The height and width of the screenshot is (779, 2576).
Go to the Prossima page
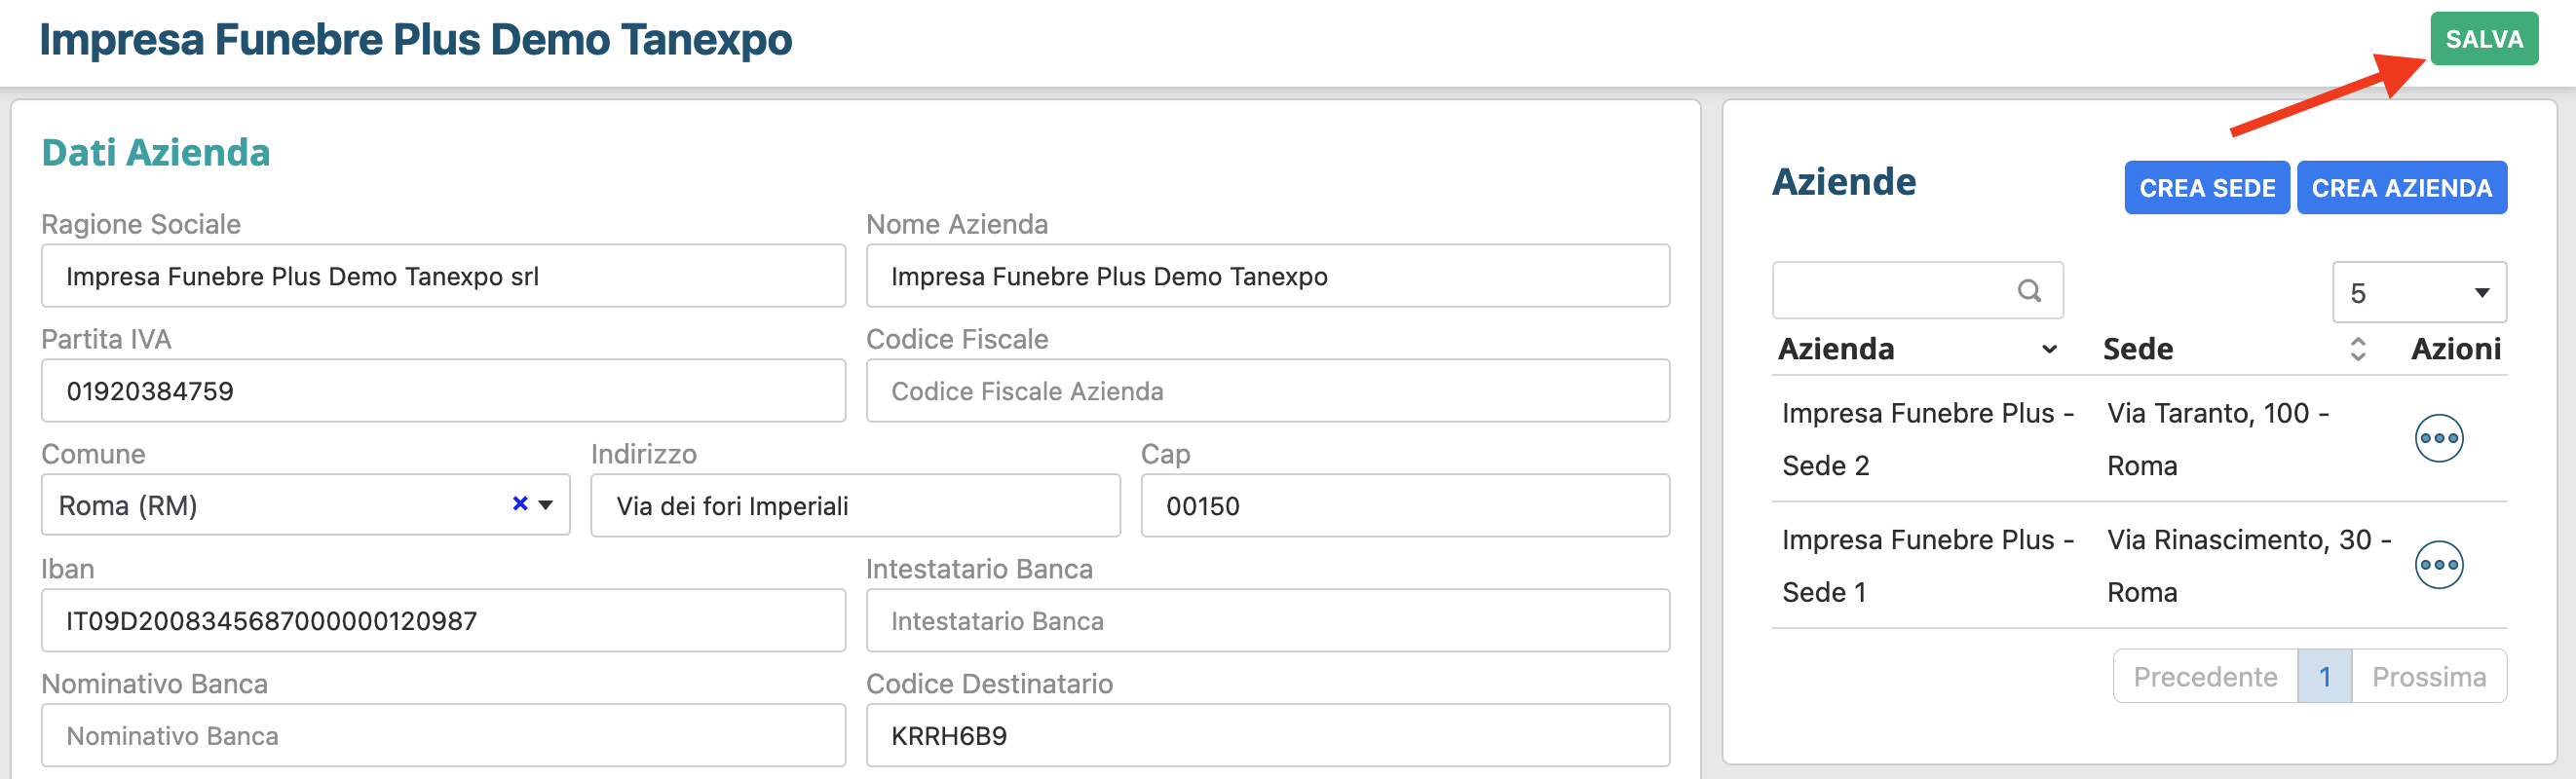2428,677
